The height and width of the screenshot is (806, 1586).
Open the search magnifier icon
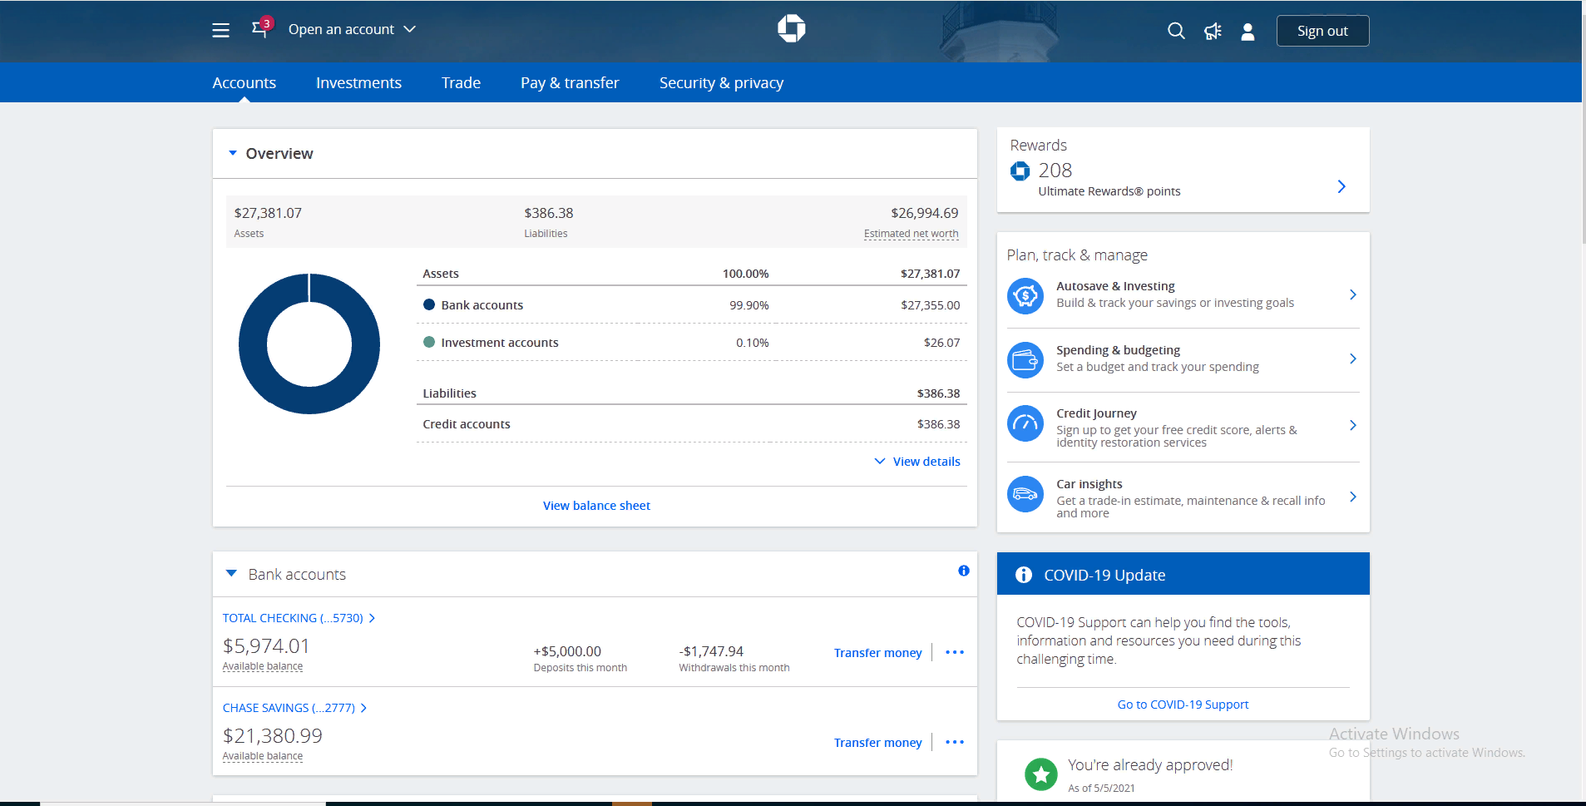1175,31
